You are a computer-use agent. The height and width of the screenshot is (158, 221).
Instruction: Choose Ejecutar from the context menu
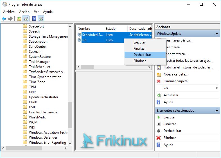coord(145,42)
